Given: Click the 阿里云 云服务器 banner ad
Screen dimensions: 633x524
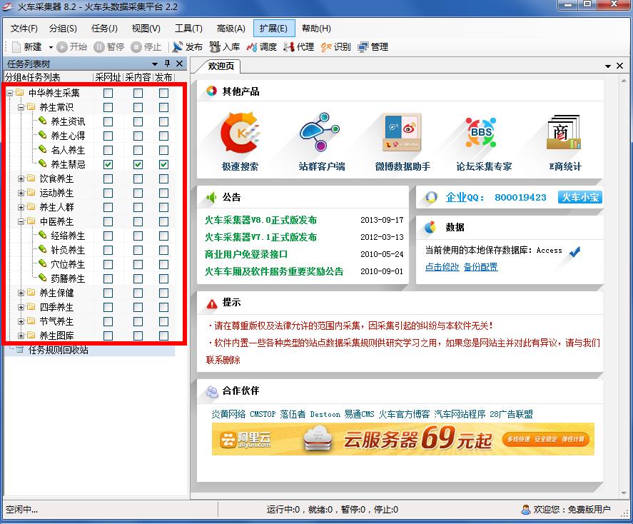Looking at the screenshot, I should (x=403, y=439).
